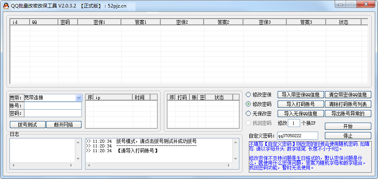Viewport: 378px width, 179px height.
Task: Click 清空带密保QQ信息 button
Action: click(x=348, y=95)
